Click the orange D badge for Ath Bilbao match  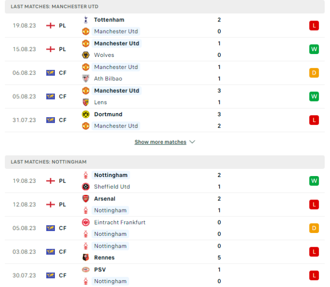pos(314,73)
